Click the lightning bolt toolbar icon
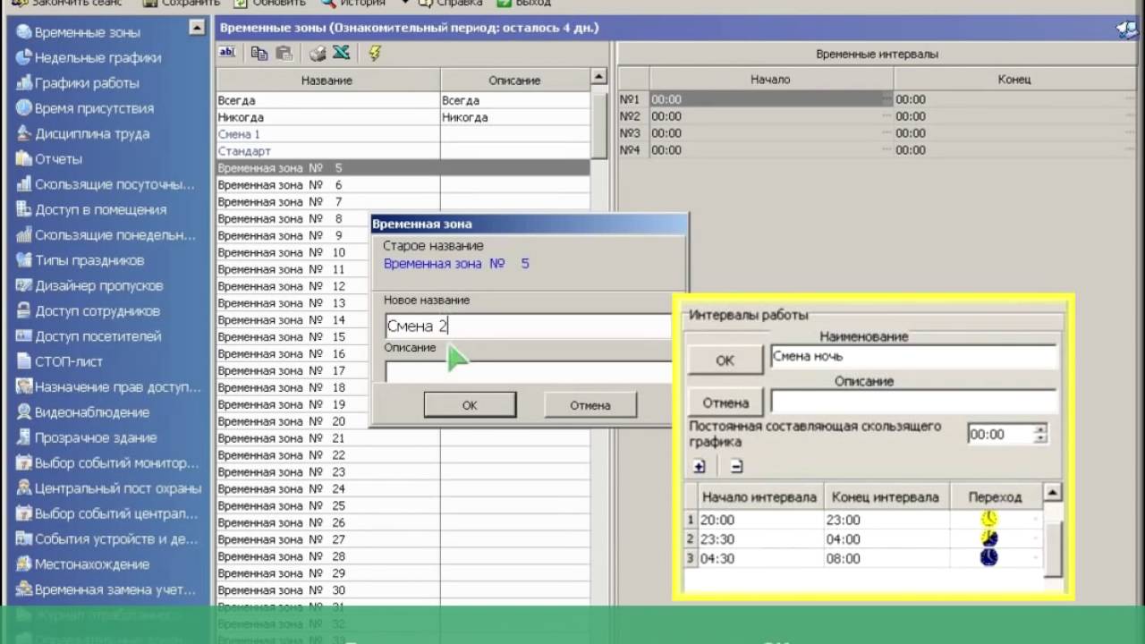 [x=375, y=53]
